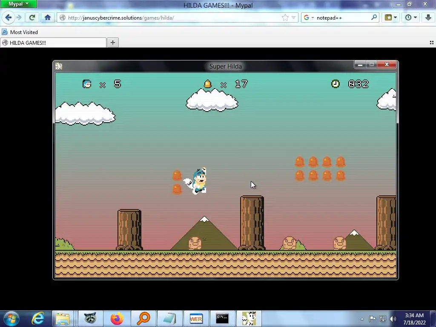Launch Internet Explorer from taskbar

[x=37, y=318]
